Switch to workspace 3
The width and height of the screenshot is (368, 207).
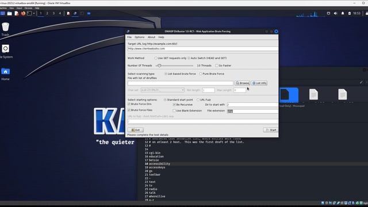point(53,13)
